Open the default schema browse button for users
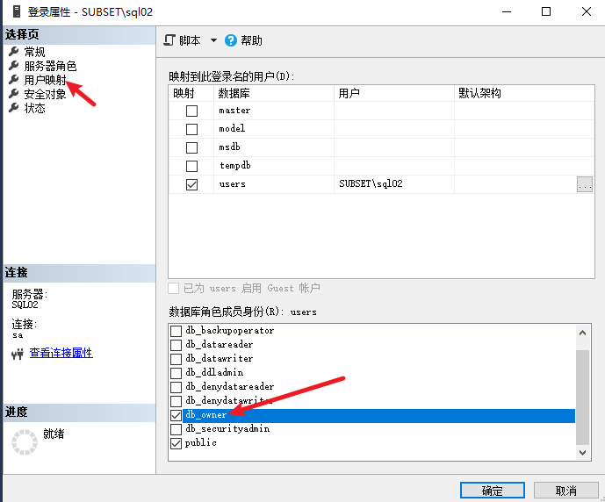 (585, 184)
